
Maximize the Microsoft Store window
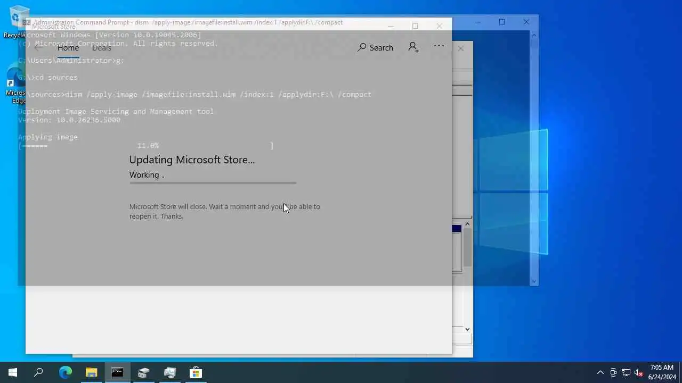point(415,26)
